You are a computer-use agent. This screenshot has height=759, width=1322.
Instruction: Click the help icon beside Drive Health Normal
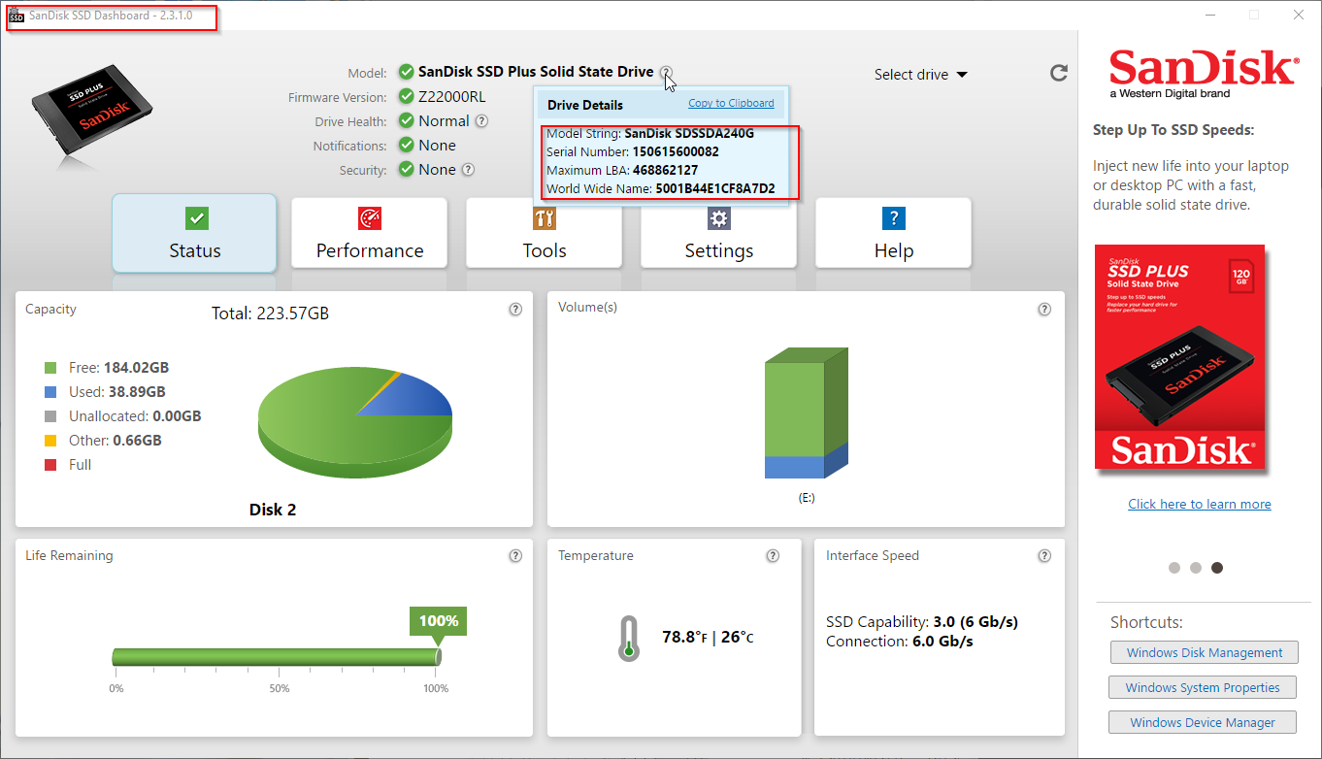pyautogui.click(x=481, y=121)
